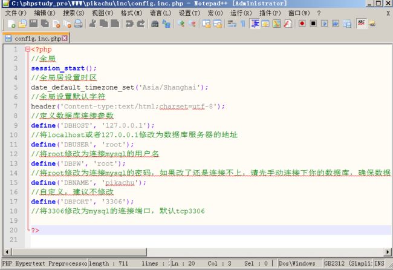Click the Open file folder icon
This screenshot has width=393, height=270.
22,24
